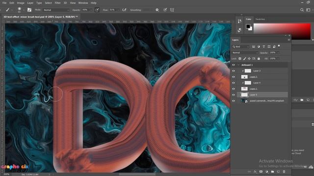Image resolution: width=314 pixels, height=176 pixels.
Task: Toggle layer filtering on/off switch
Action: click(279, 46)
